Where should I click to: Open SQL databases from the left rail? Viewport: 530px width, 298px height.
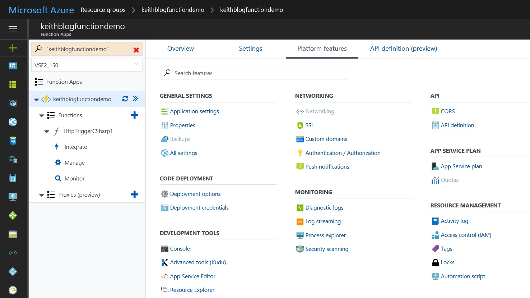coord(13,141)
